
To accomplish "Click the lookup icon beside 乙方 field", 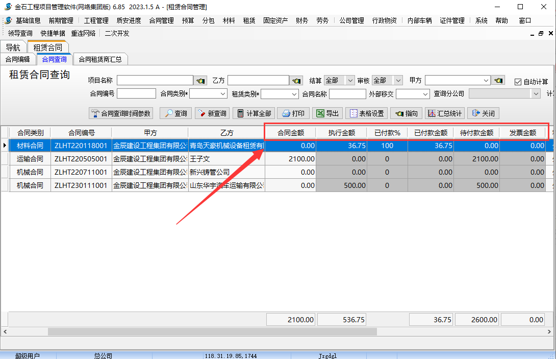I will pyautogui.click(x=296, y=81).
